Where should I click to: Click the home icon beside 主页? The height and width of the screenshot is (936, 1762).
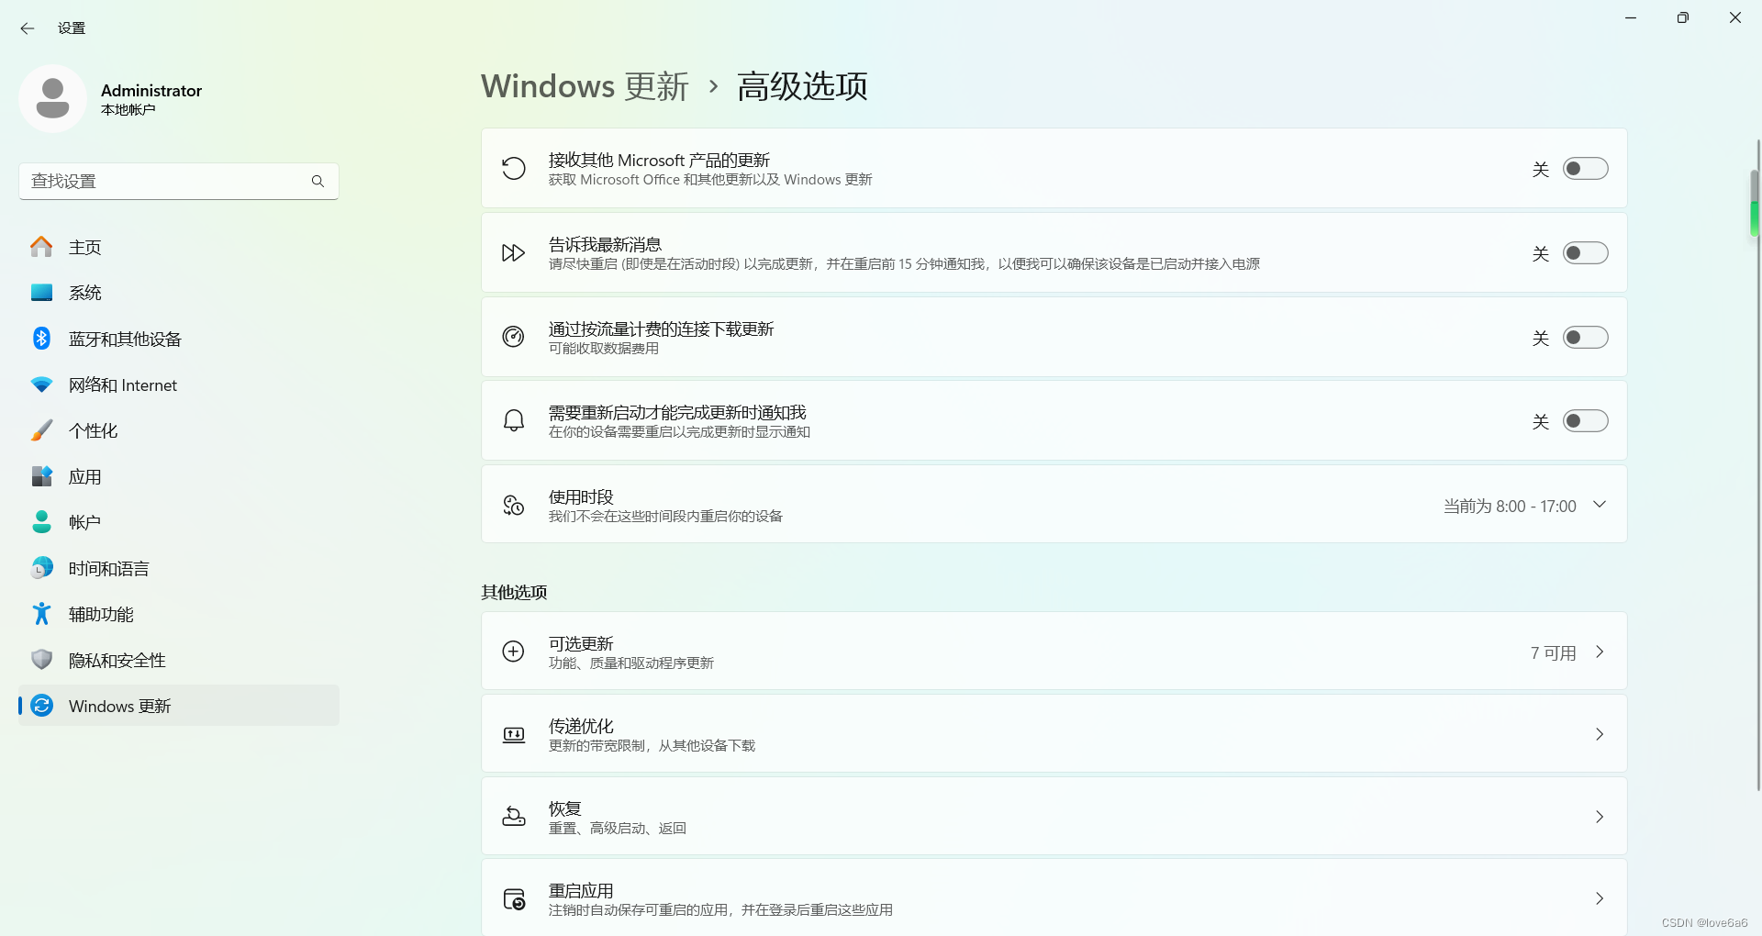41,247
